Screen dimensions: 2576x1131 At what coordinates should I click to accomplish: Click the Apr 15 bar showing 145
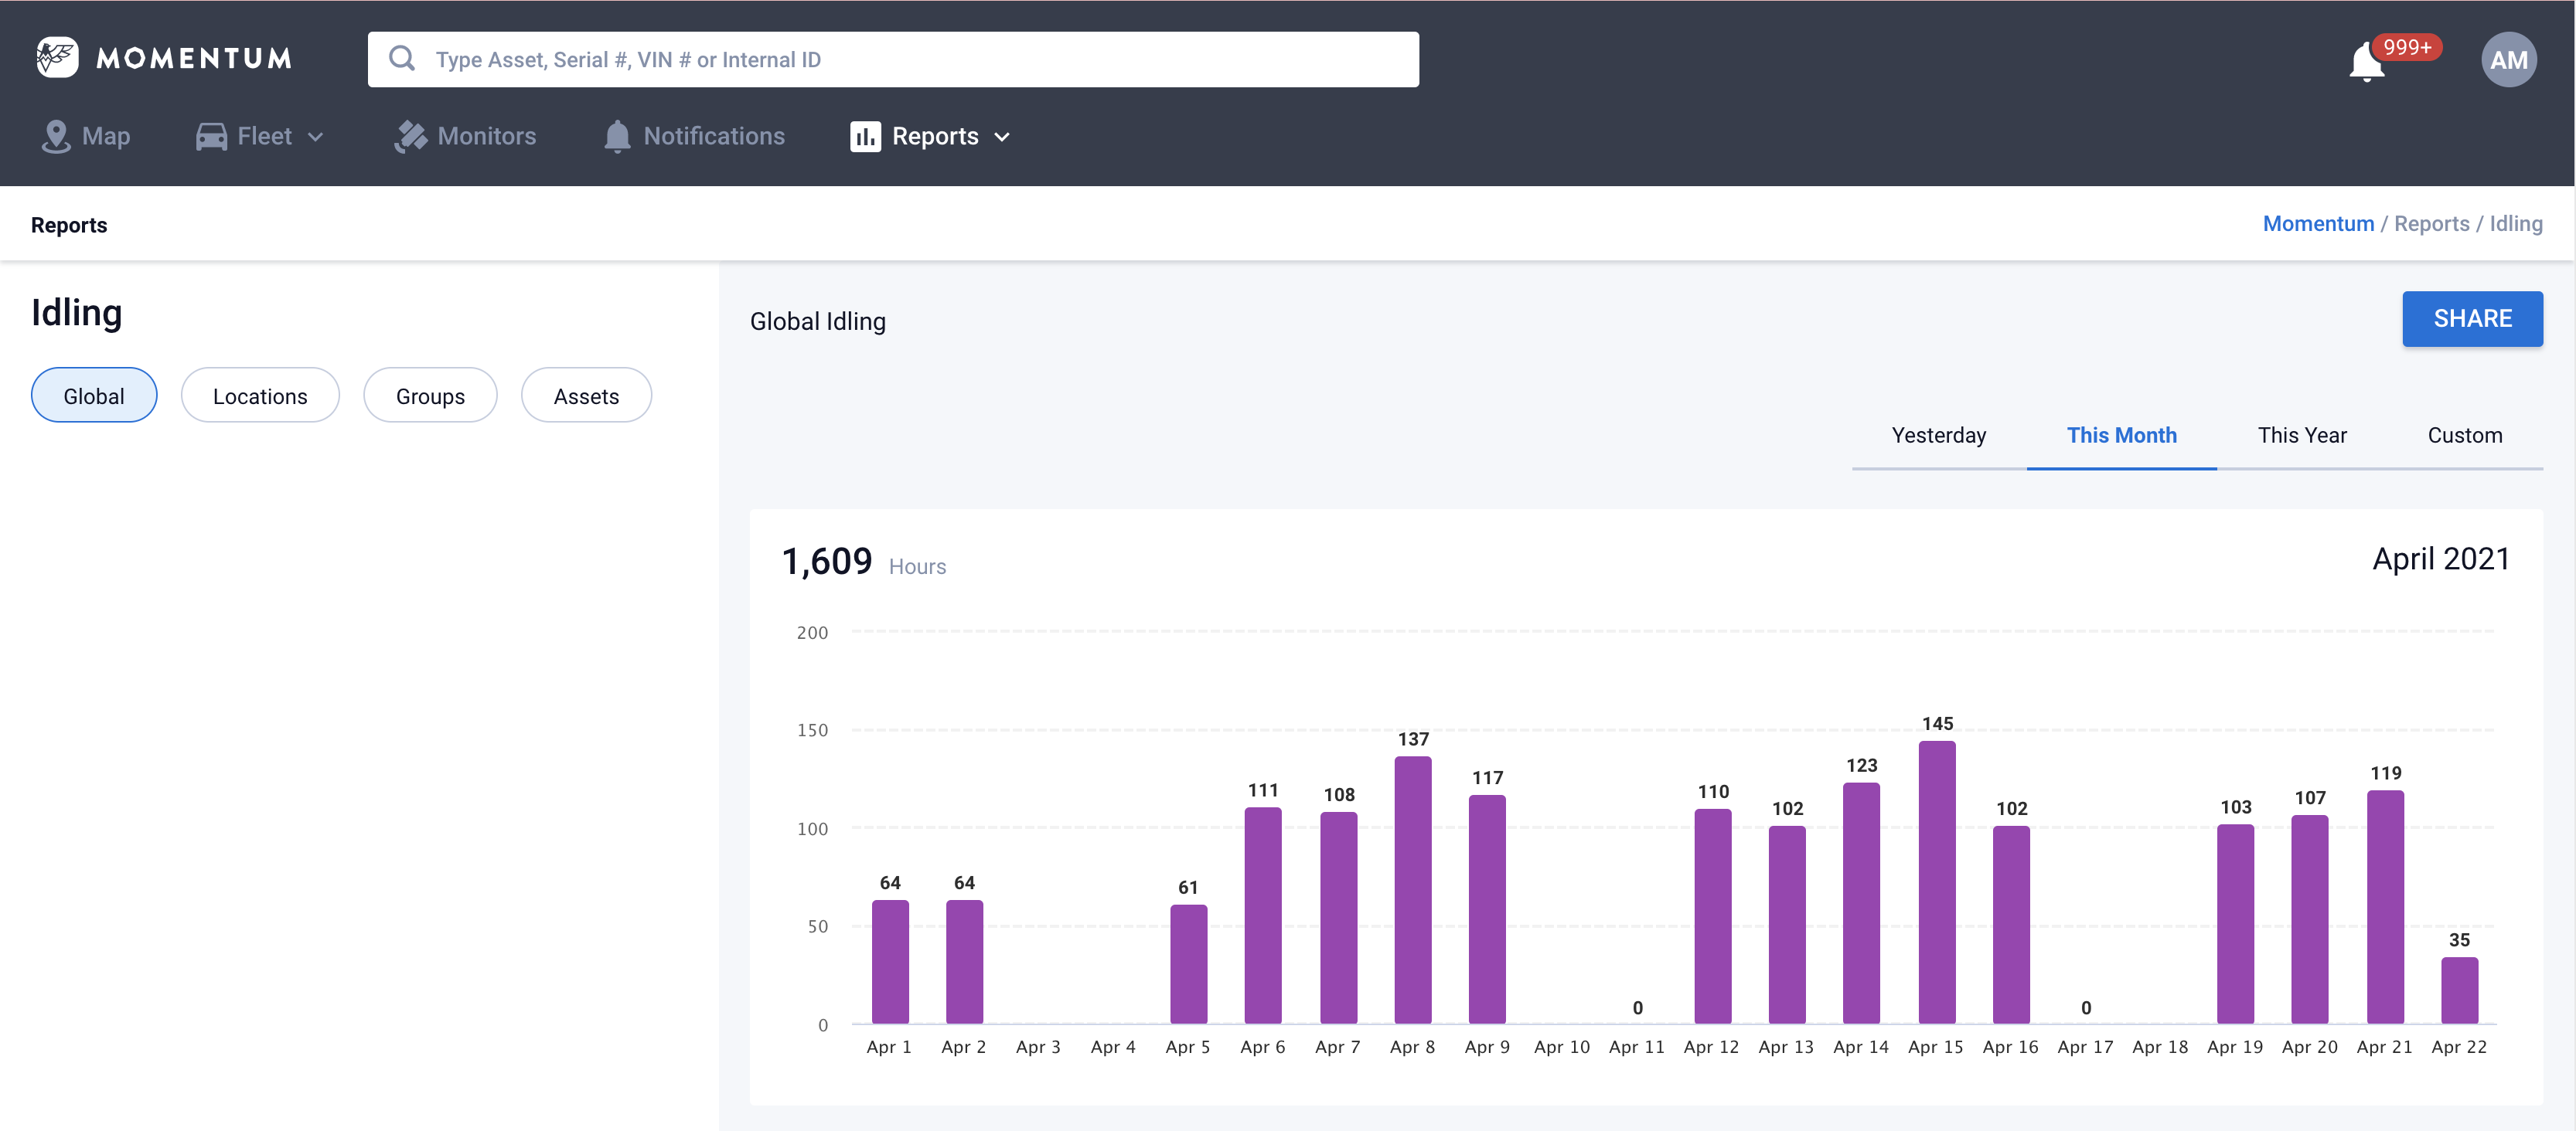tap(1936, 882)
